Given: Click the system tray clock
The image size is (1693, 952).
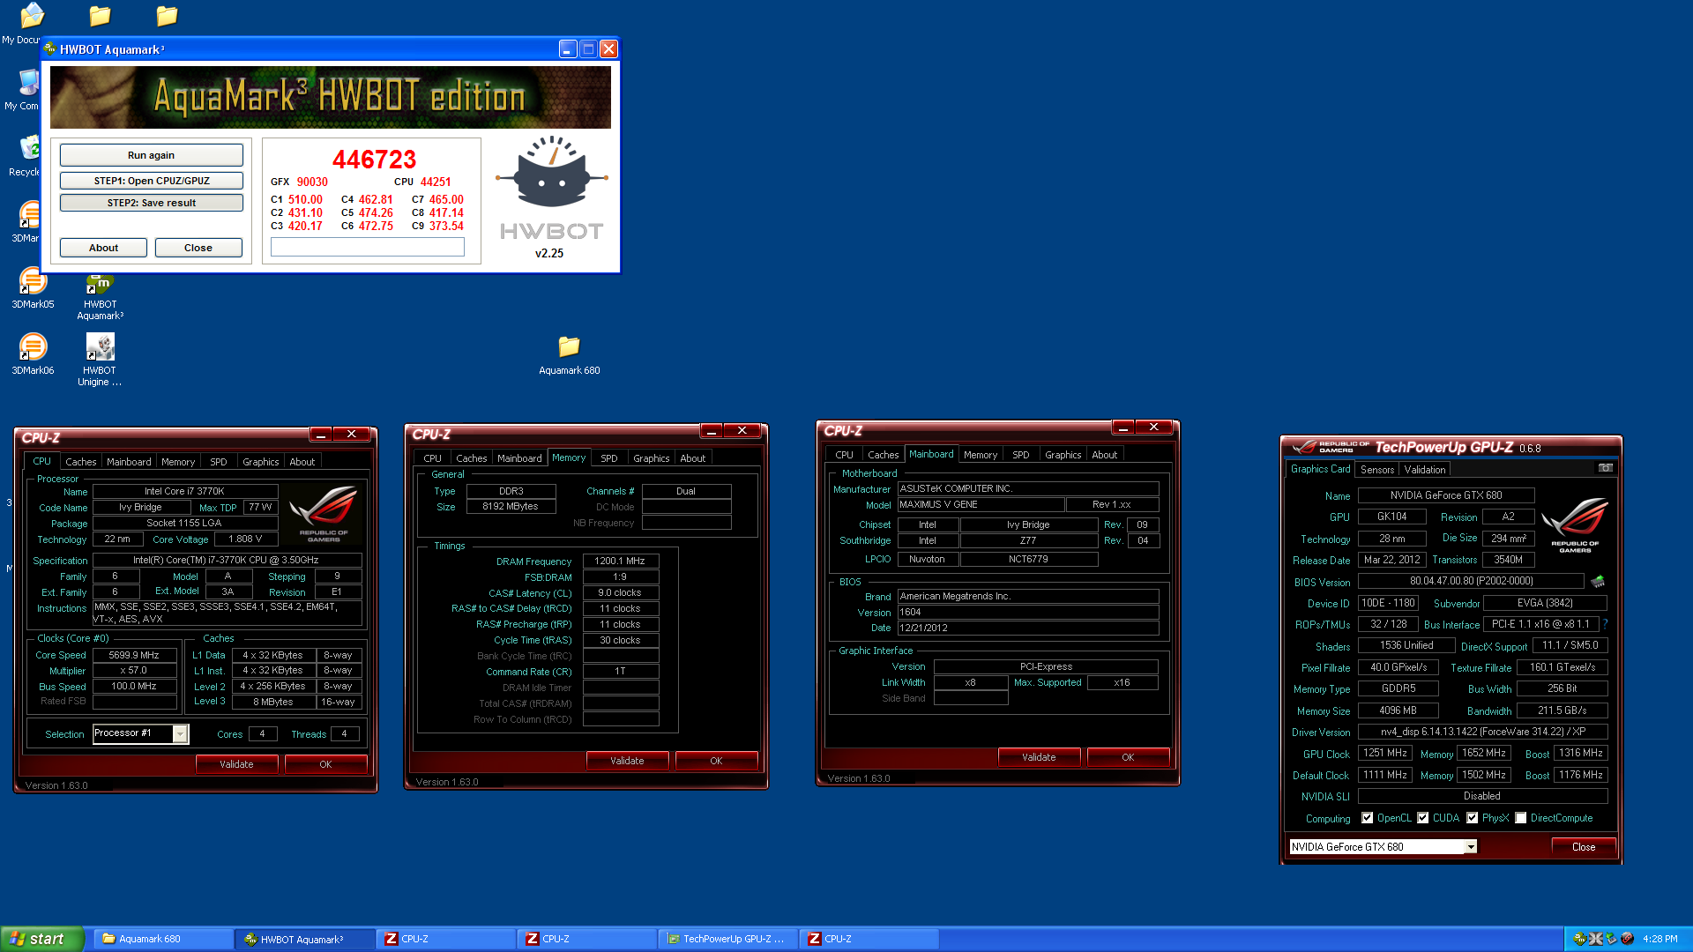Looking at the screenshot, I should [x=1660, y=939].
